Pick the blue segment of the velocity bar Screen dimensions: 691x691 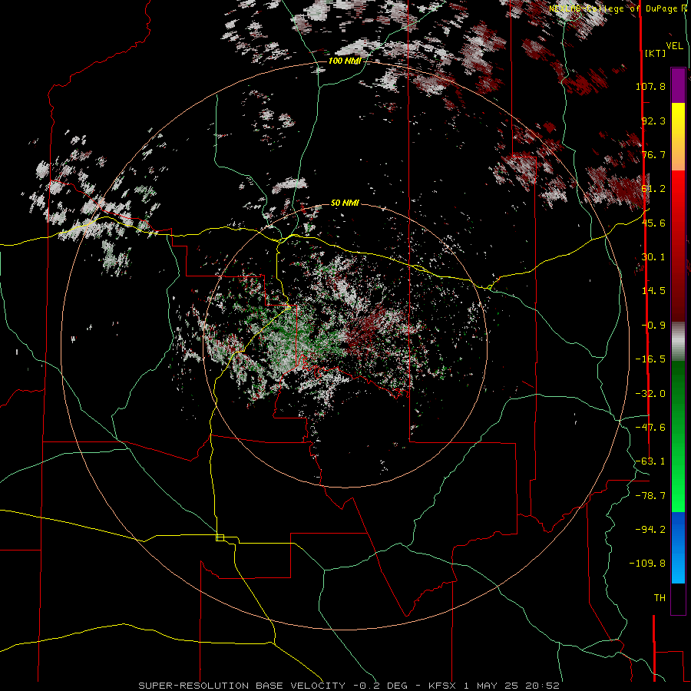[x=678, y=547]
